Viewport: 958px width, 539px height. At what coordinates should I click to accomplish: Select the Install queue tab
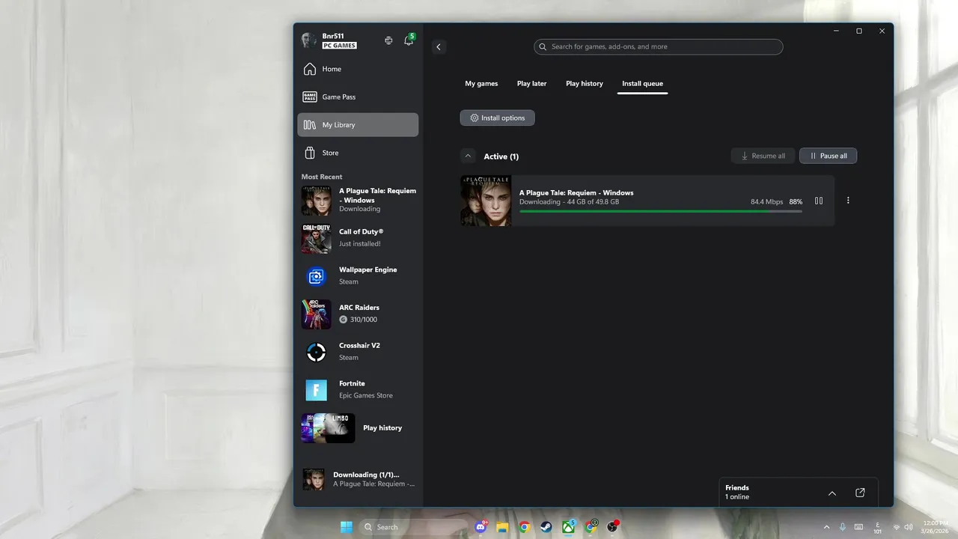pyautogui.click(x=642, y=83)
